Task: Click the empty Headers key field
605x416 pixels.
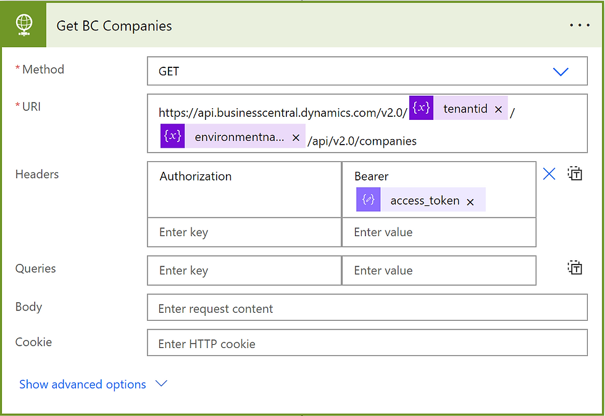Action: (x=244, y=232)
